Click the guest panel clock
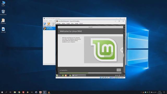Screen dimensions: 167x94 122,75
